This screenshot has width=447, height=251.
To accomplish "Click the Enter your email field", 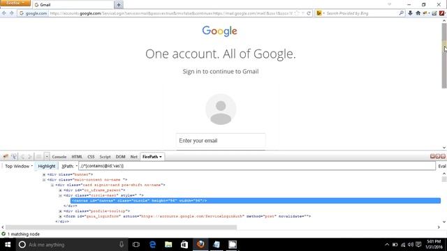I will (x=221, y=141).
